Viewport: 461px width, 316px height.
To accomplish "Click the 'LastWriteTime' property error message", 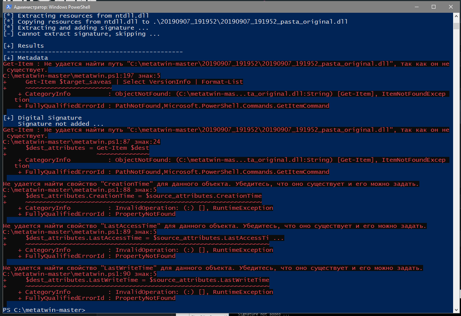I will (212, 268).
